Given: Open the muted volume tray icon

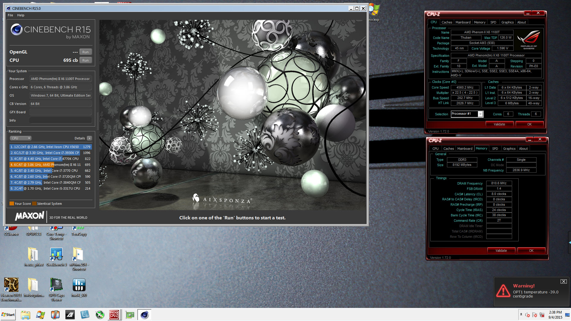Looking at the screenshot, I should (x=527, y=315).
